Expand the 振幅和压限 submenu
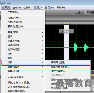94x93 pixels. [23, 71]
